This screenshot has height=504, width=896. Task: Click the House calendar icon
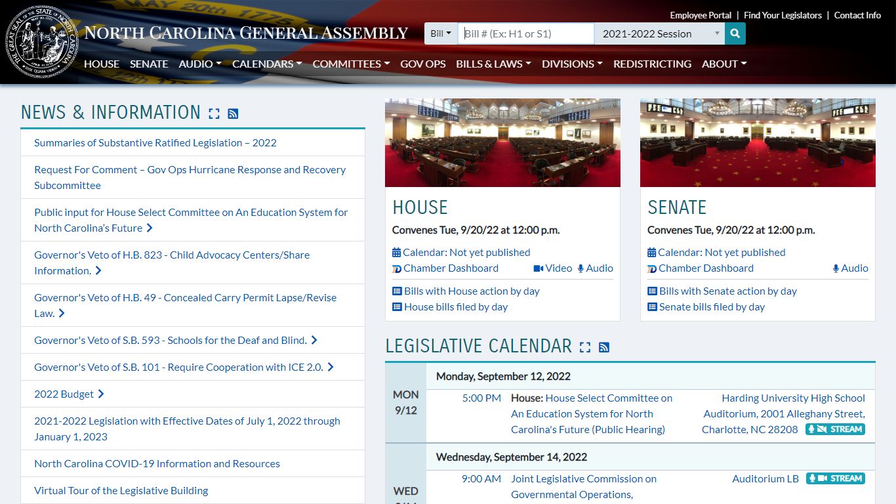coord(396,252)
